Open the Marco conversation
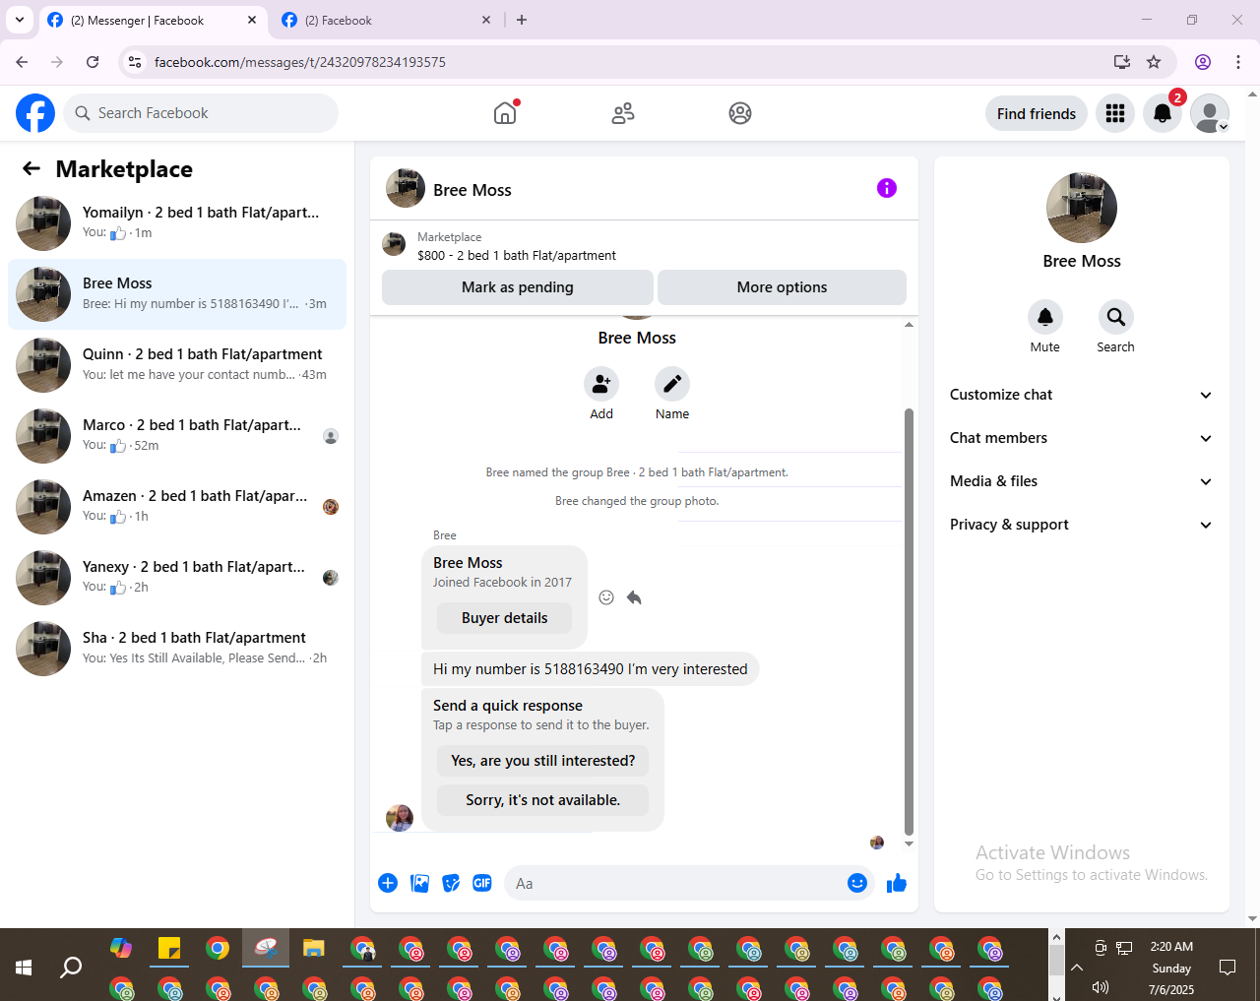The image size is (1260, 1001). [177, 436]
